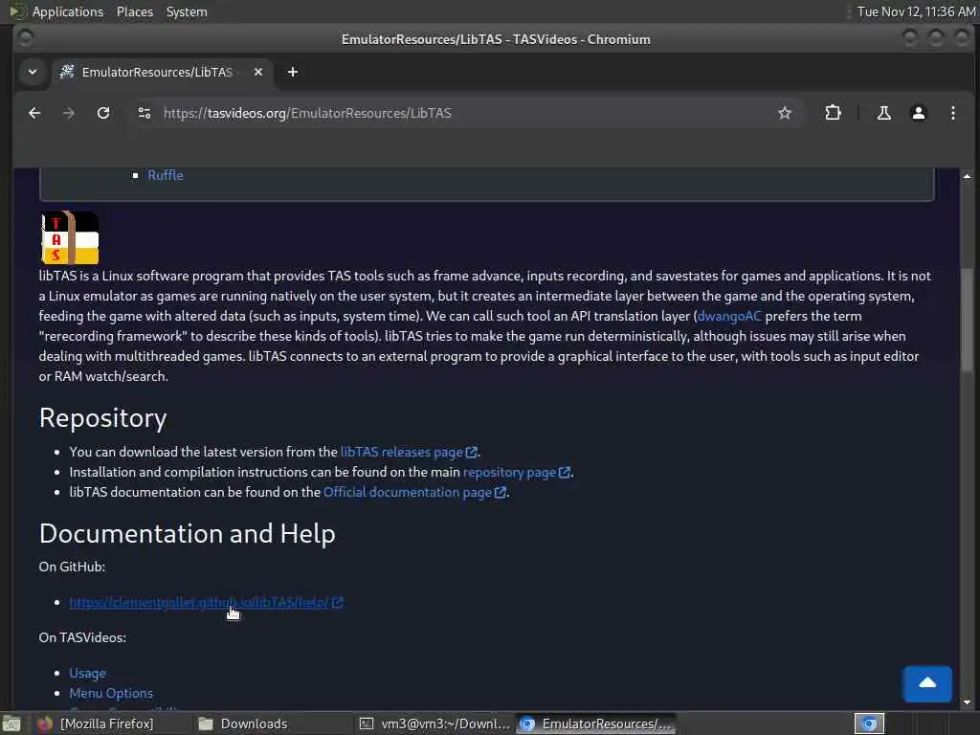The height and width of the screenshot is (735, 980).
Task: Open the repository page link
Action: coord(516,473)
